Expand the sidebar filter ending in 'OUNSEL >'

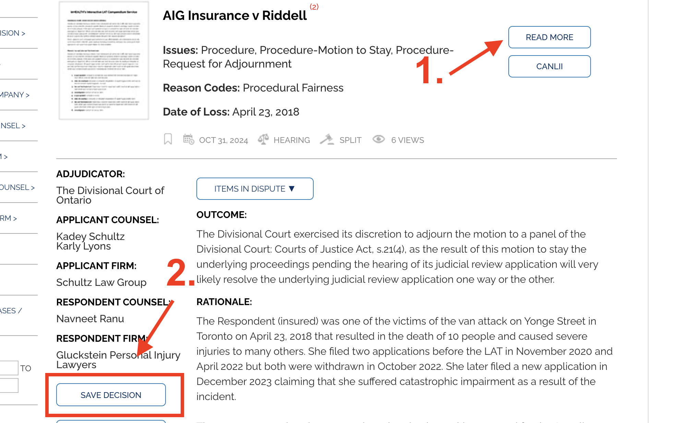coord(17,187)
